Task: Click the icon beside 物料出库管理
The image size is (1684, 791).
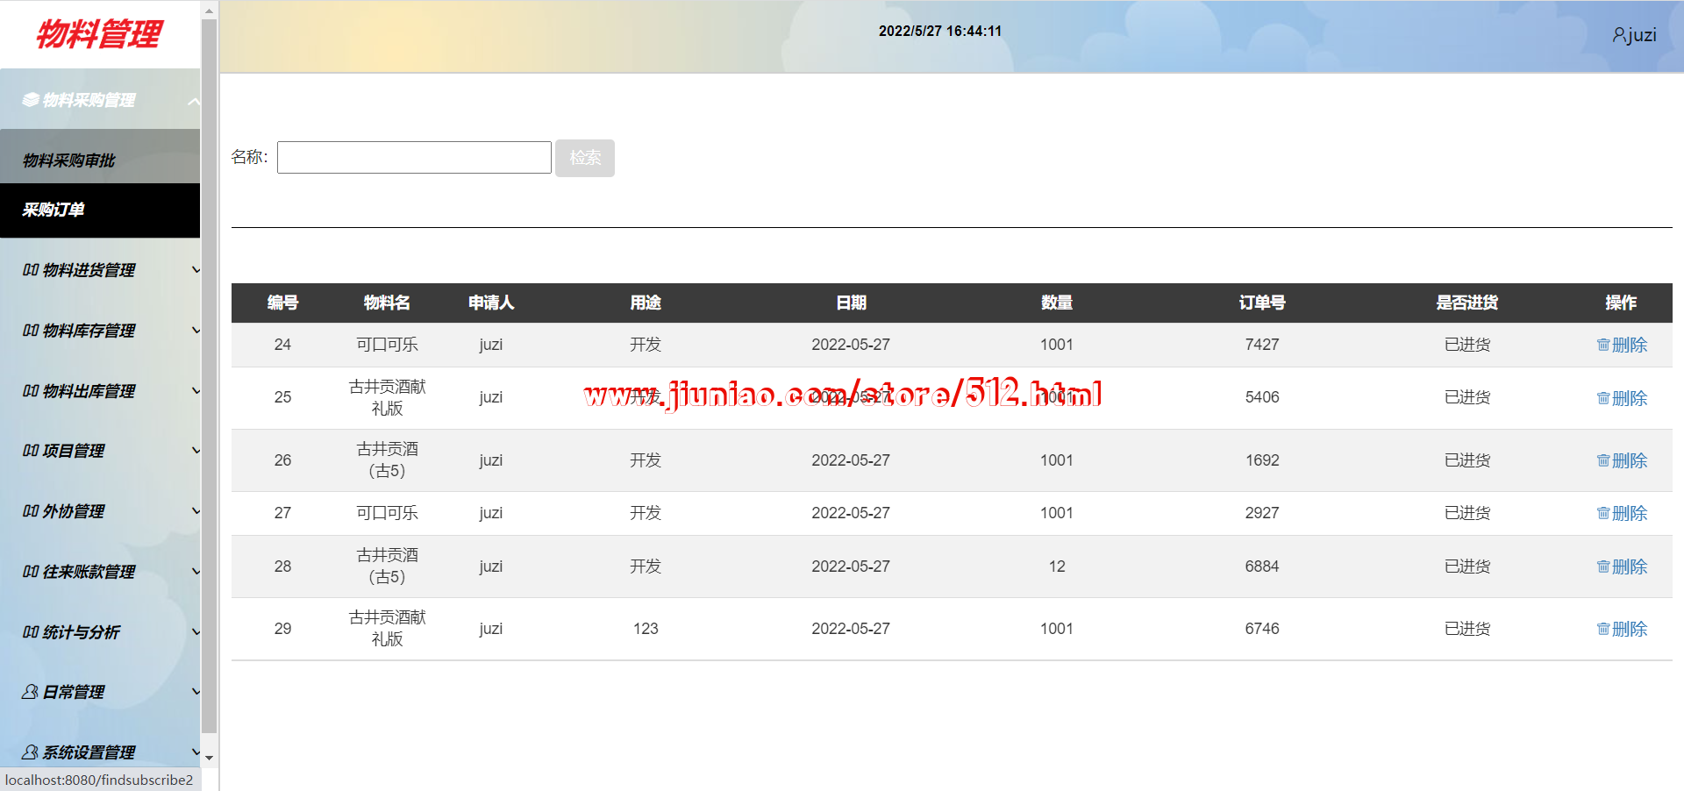Action: [31, 391]
